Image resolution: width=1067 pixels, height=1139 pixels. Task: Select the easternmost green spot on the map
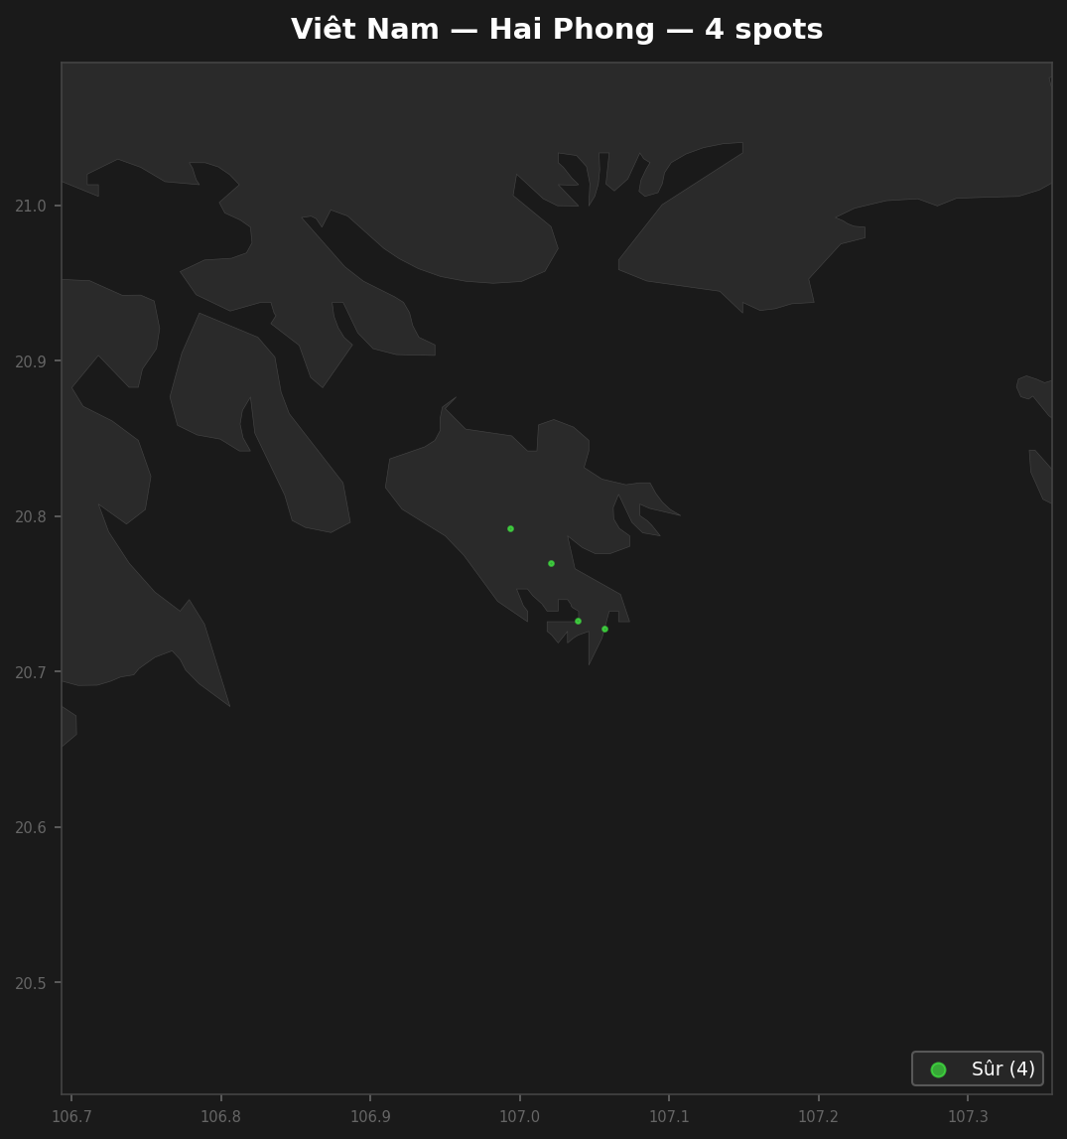coord(604,629)
